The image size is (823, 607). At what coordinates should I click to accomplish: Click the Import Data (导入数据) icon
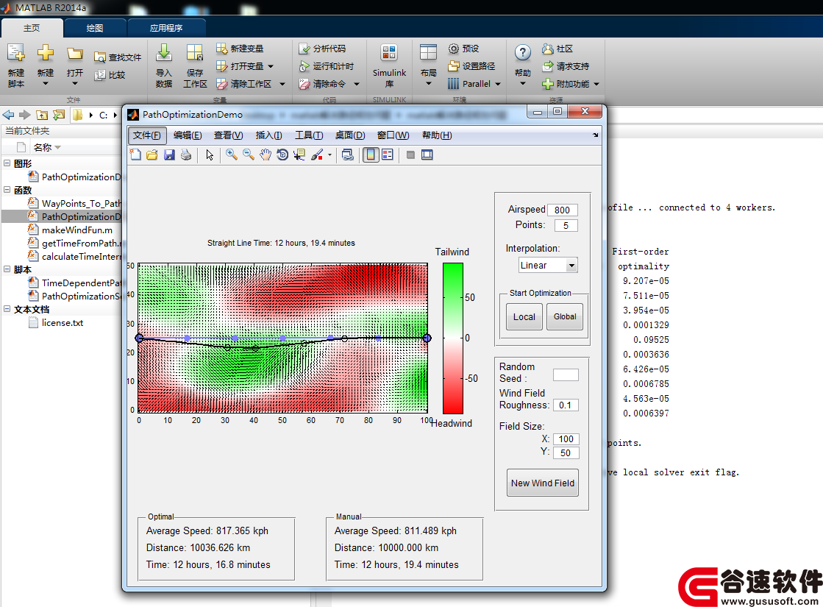click(164, 52)
